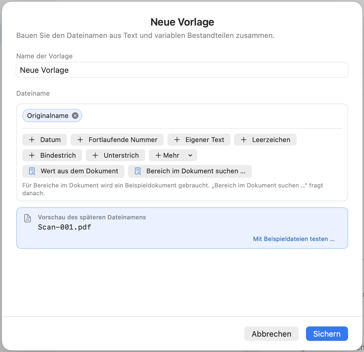The width and height of the screenshot is (364, 352).
Task: Cancel with the Abbrechen button
Action: coord(271,334)
